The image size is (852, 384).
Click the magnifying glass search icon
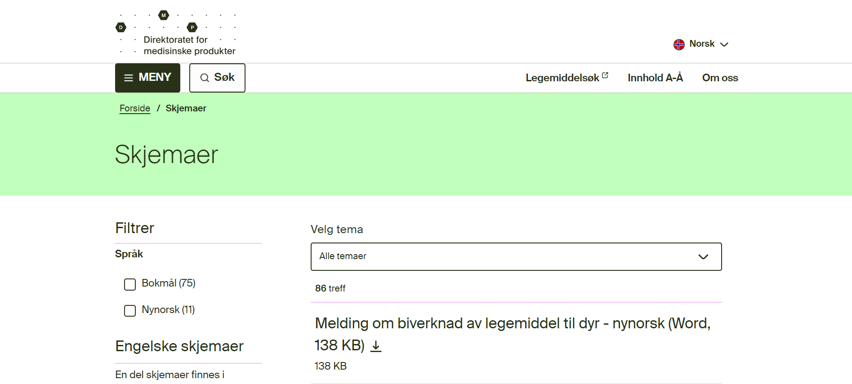(x=205, y=78)
